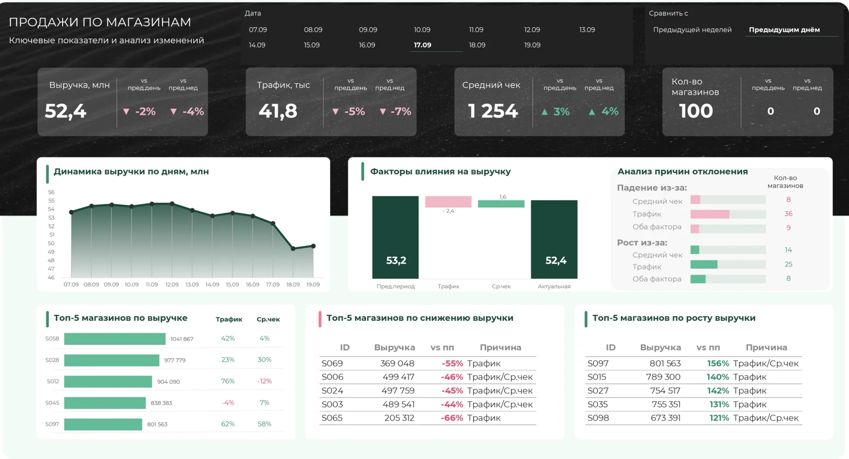Choose the selected date 17.09 in Дата filter

click(422, 45)
